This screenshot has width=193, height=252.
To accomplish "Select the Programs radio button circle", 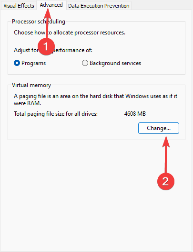I will point(17,63).
